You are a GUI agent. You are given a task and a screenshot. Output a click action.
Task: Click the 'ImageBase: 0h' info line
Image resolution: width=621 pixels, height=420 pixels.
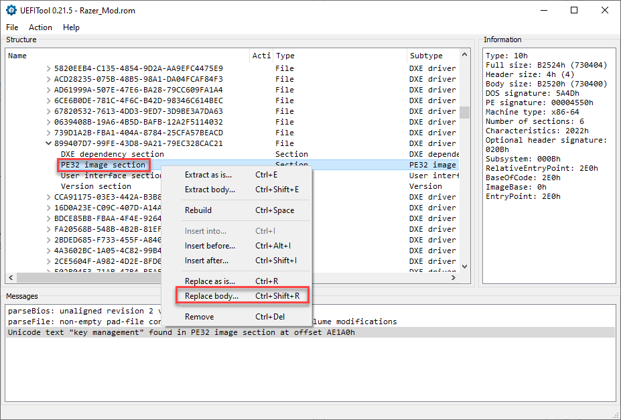click(x=516, y=187)
